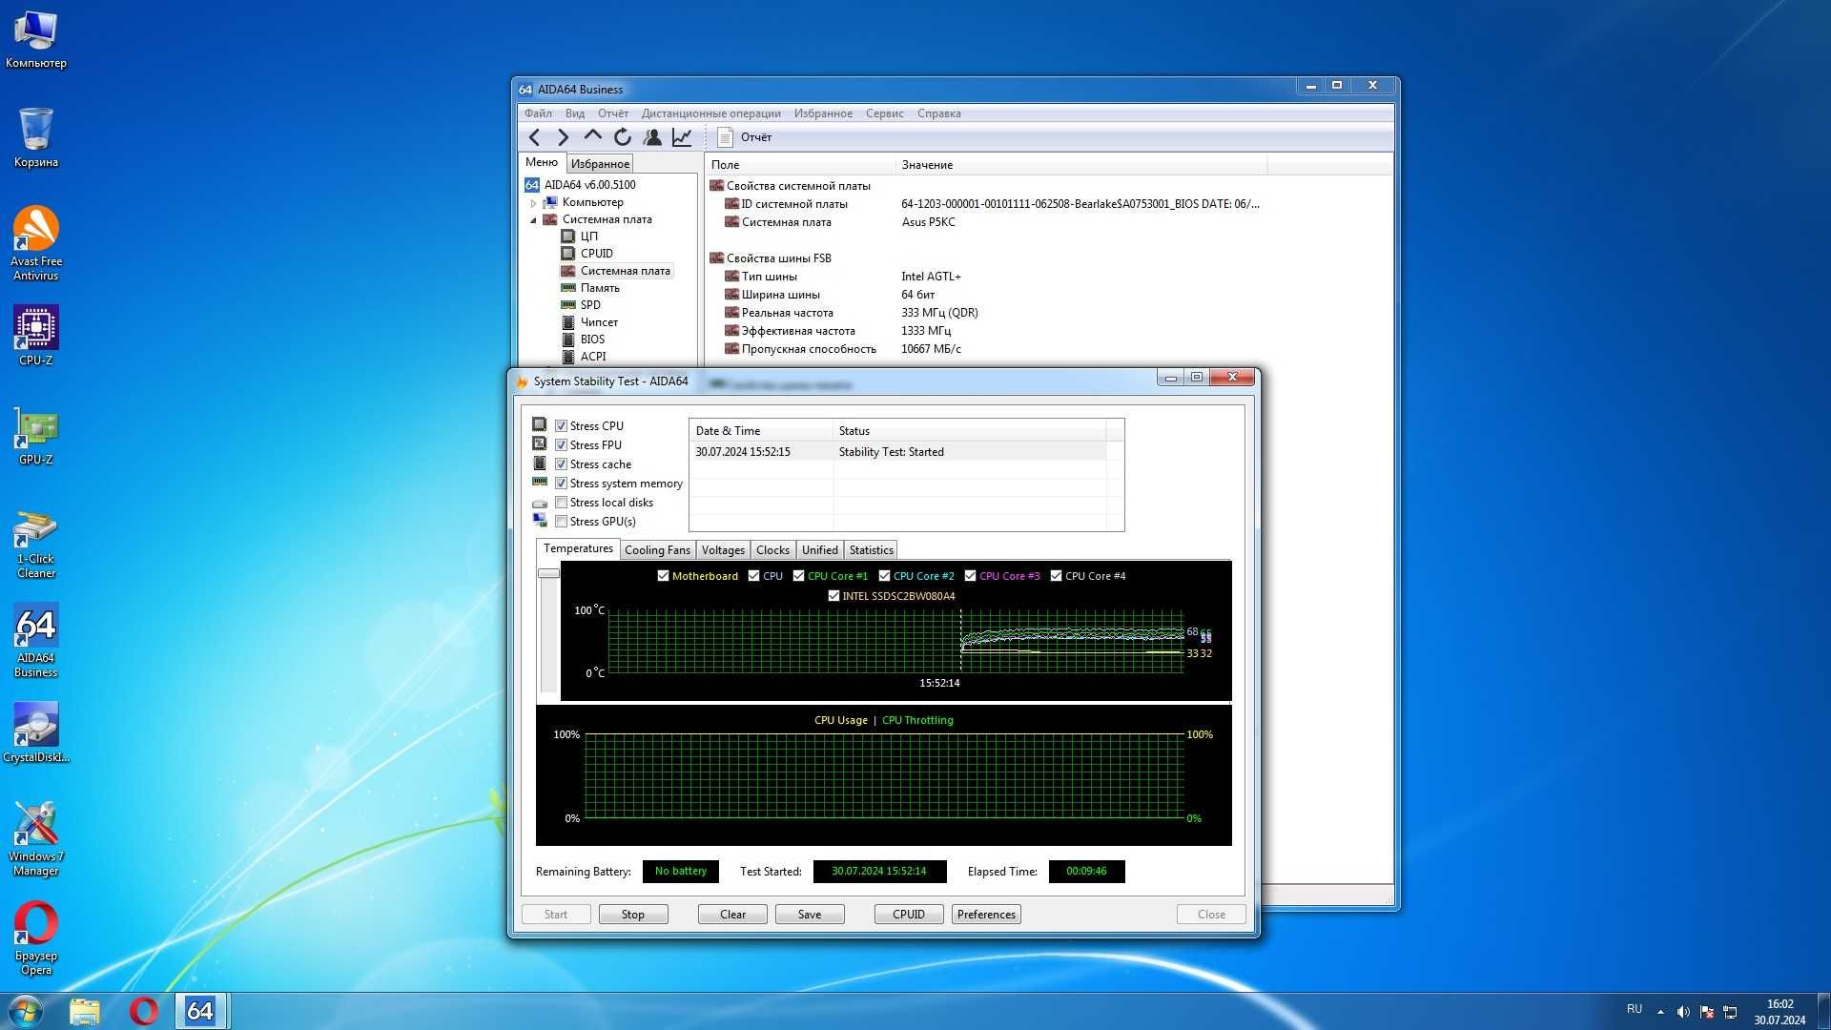
Task: Switch to the Cooling Fans tab
Action: [657, 550]
